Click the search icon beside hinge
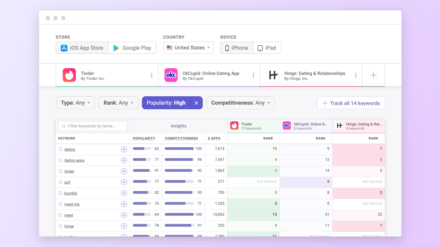Screen dimensions: 440x247 click(x=61, y=226)
